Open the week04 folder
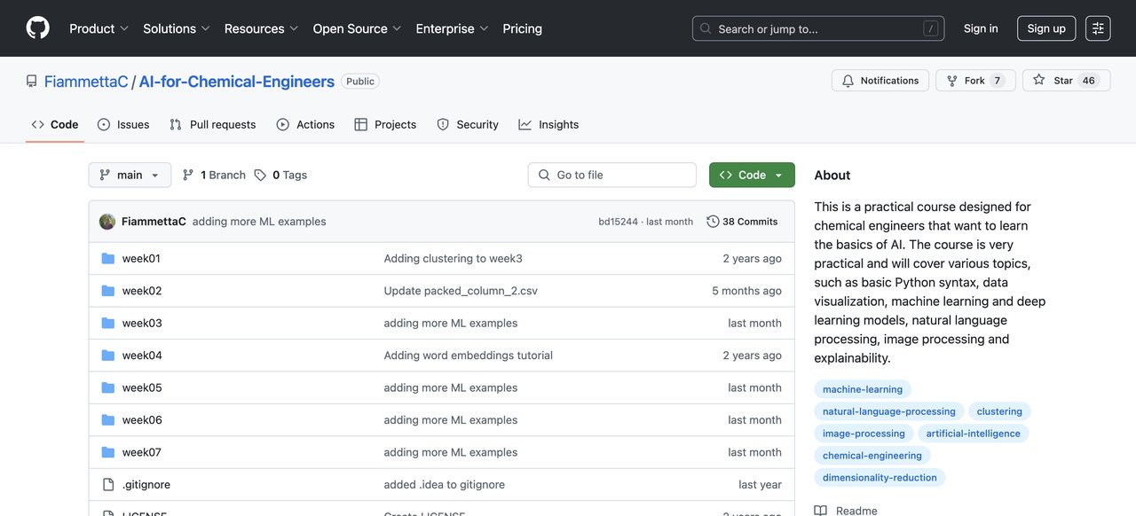The height and width of the screenshot is (516, 1136). (142, 356)
